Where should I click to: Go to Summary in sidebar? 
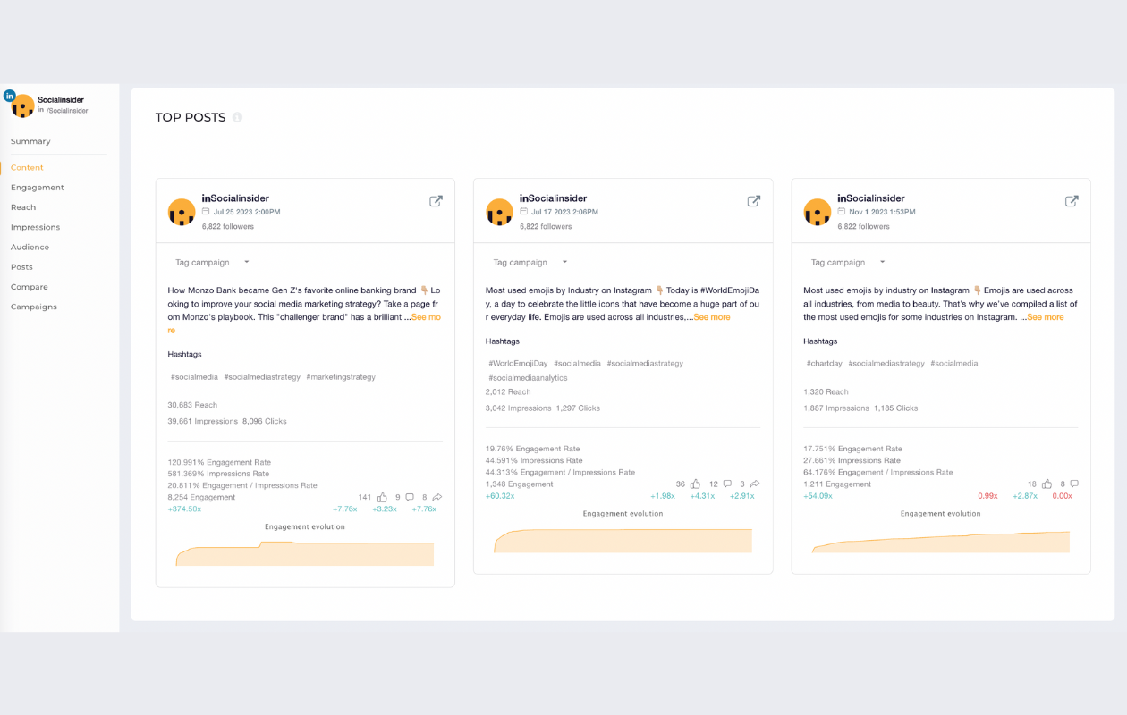click(30, 141)
